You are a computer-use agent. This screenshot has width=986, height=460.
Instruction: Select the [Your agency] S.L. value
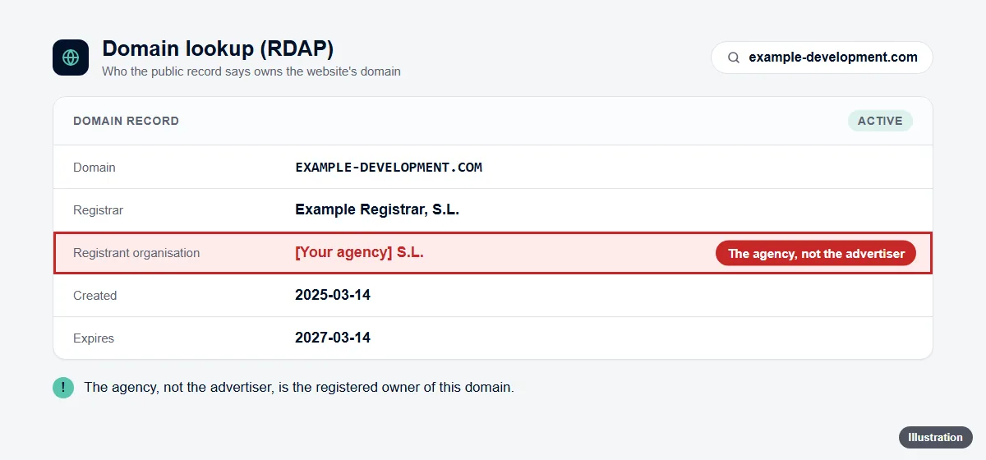[359, 253]
